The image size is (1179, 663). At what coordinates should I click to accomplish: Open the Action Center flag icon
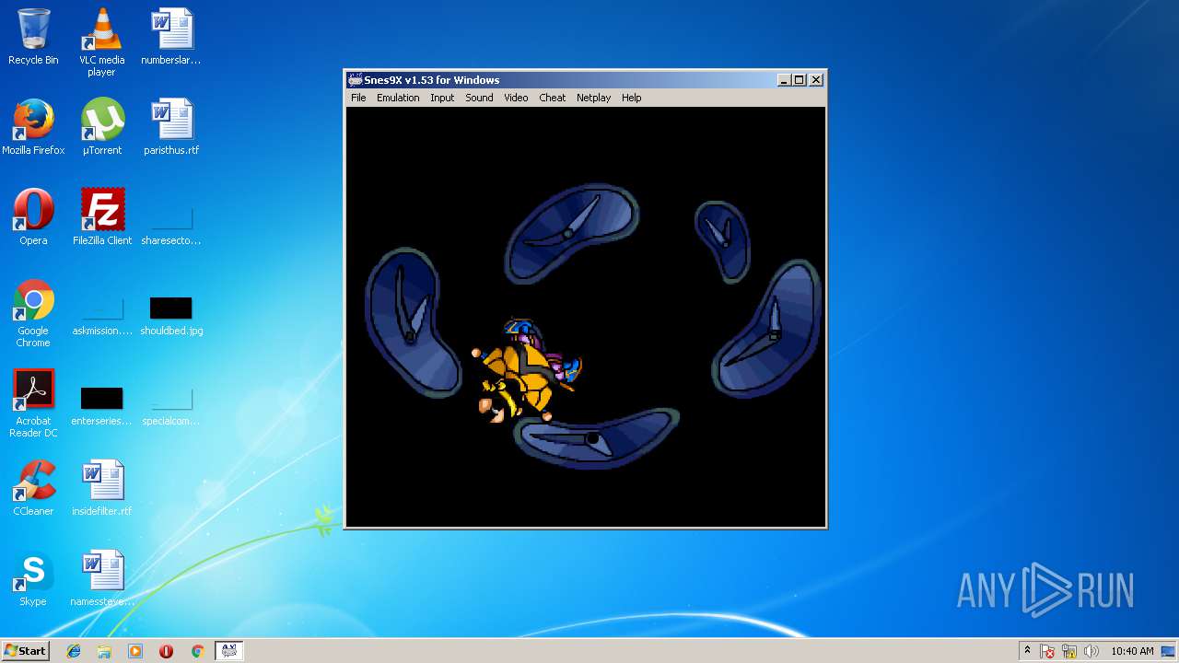tap(1047, 651)
